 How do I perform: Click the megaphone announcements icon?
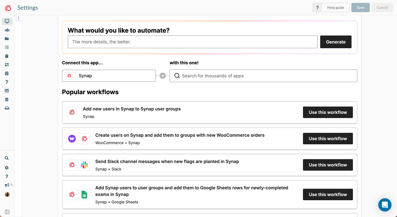[x=7, y=185]
